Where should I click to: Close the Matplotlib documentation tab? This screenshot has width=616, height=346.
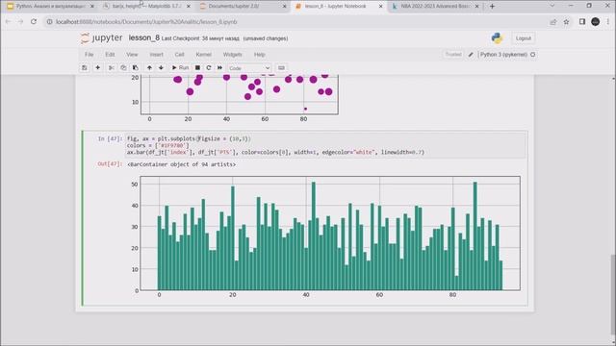coord(189,7)
